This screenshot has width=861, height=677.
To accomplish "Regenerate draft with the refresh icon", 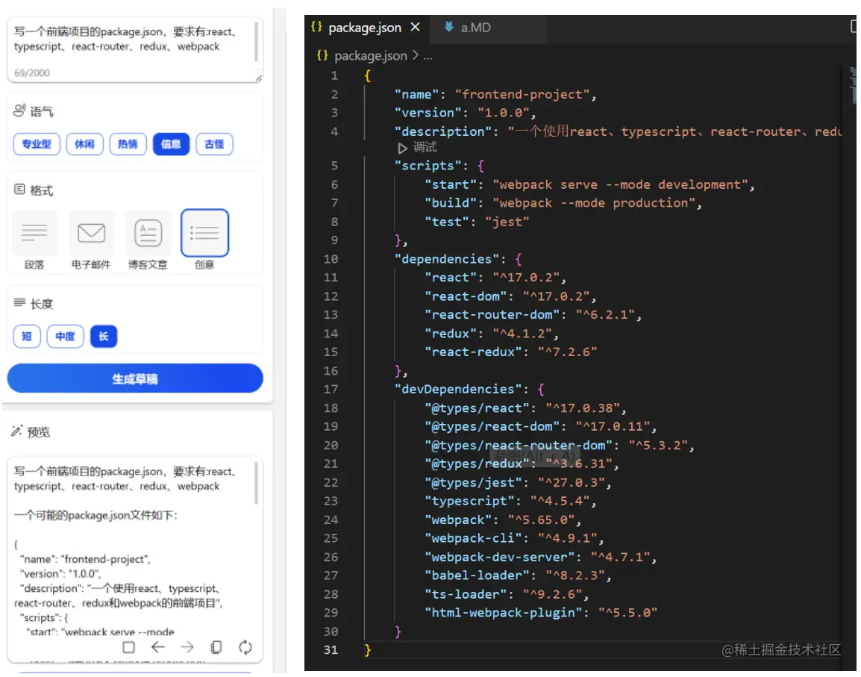I will [245, 647].
